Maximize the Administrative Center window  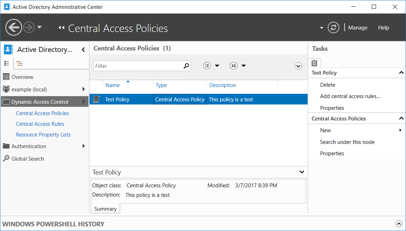[374, 7]
